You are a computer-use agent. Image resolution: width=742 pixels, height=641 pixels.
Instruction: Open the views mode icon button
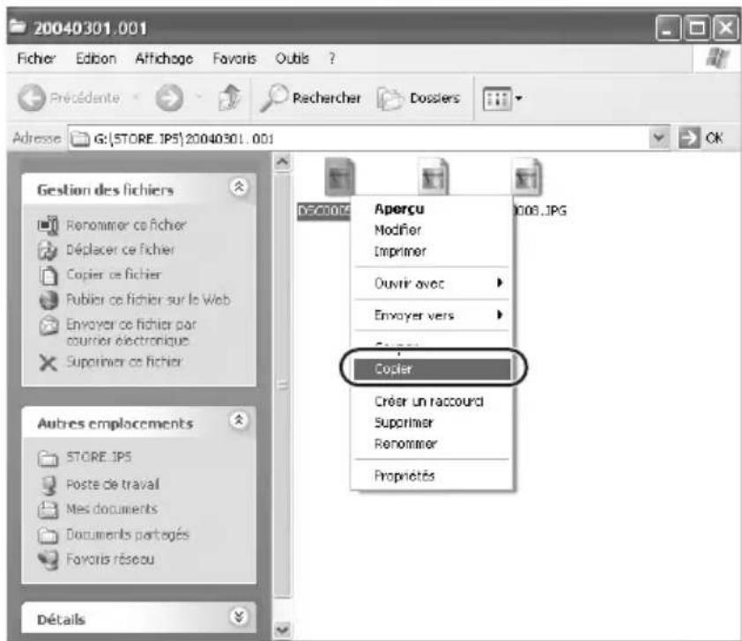pos(497,99)
